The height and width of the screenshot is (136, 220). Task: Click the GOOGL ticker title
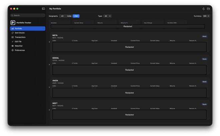[56, 58]
